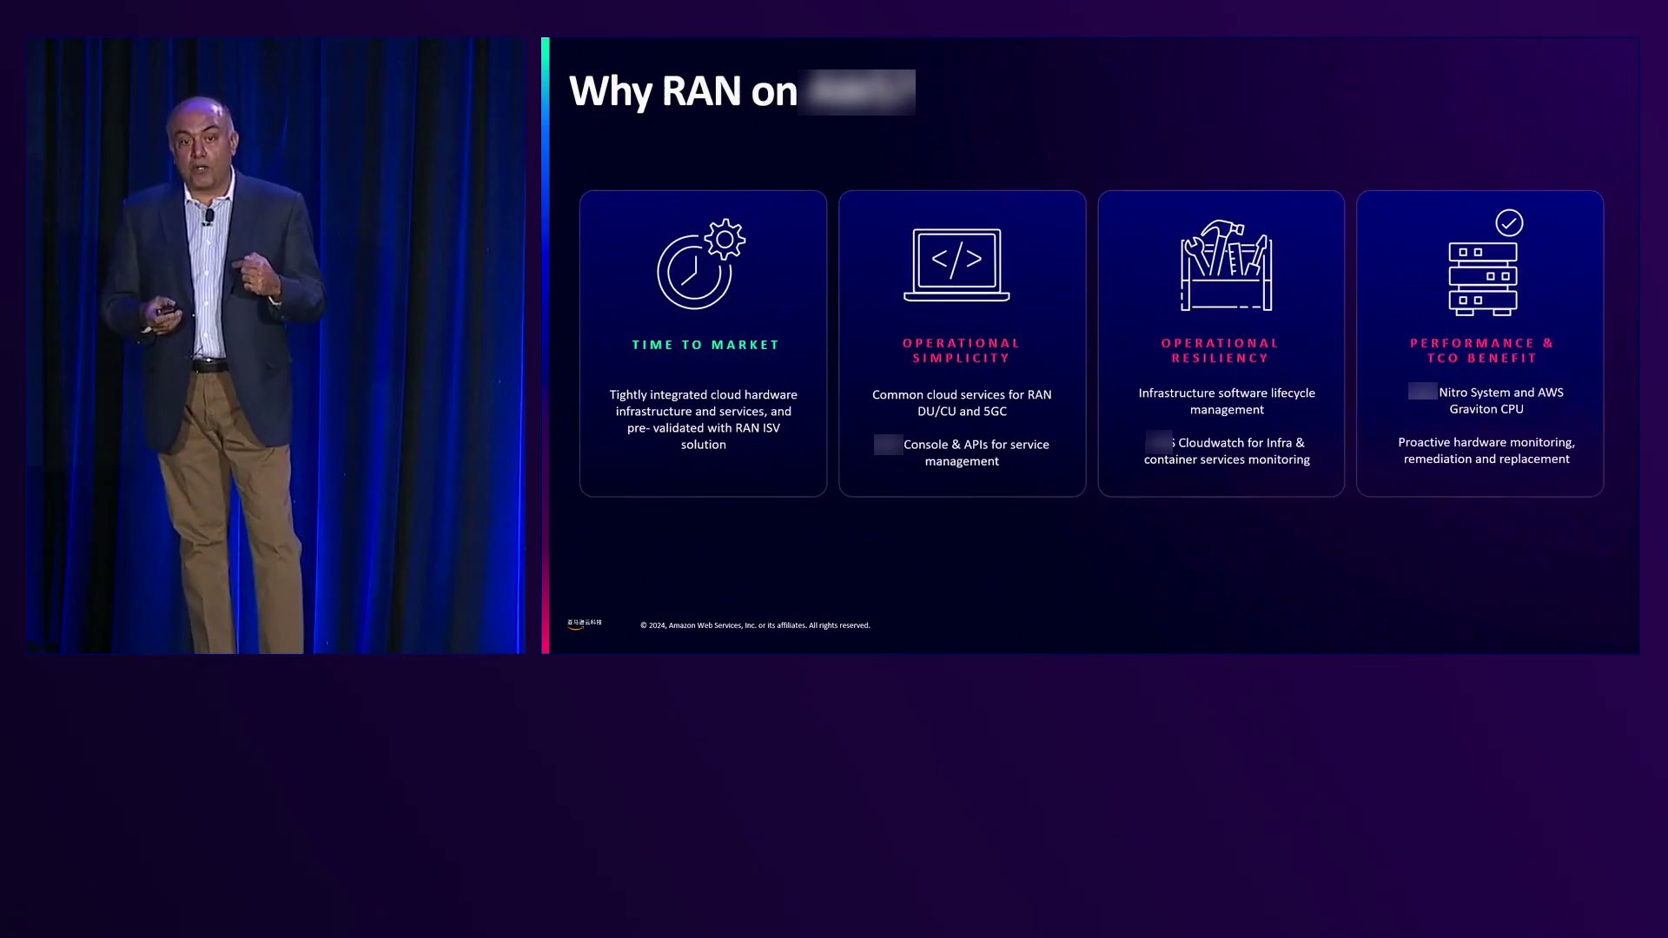Click the AWS logo in slide footer
The height and width of the screenshot is (938, 1668).
[x=584, y=624]
